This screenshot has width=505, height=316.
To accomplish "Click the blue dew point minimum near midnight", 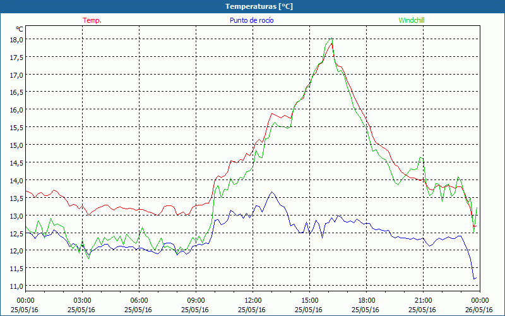I will pos(474,279).
